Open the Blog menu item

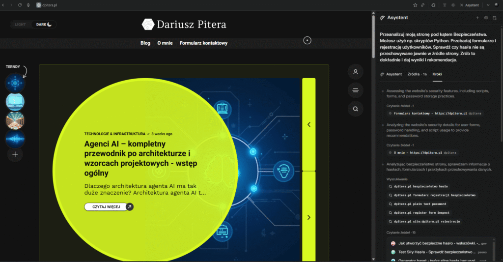(x=145, y=43)
